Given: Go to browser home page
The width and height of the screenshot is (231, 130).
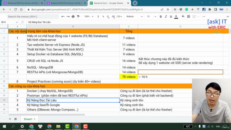Looking at the screenshot, I should point(21,9).
